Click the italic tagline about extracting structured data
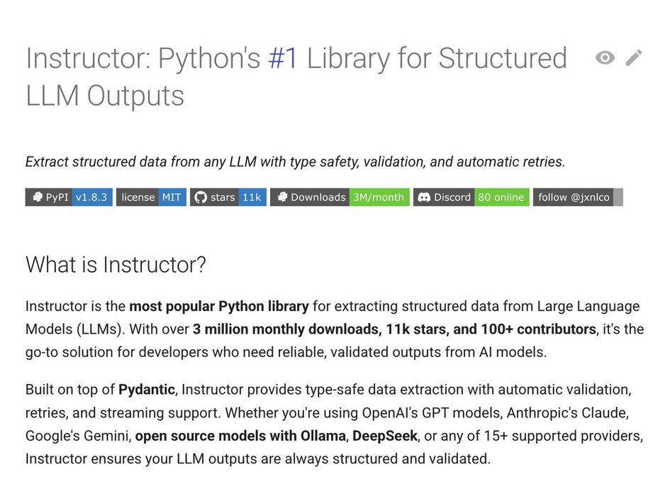 pyautogui.click(x=295, y=162)
